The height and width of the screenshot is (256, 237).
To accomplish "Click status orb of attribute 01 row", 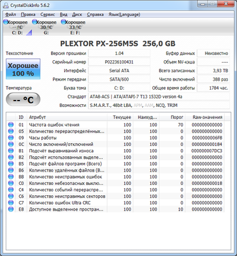I will (11, 125).
